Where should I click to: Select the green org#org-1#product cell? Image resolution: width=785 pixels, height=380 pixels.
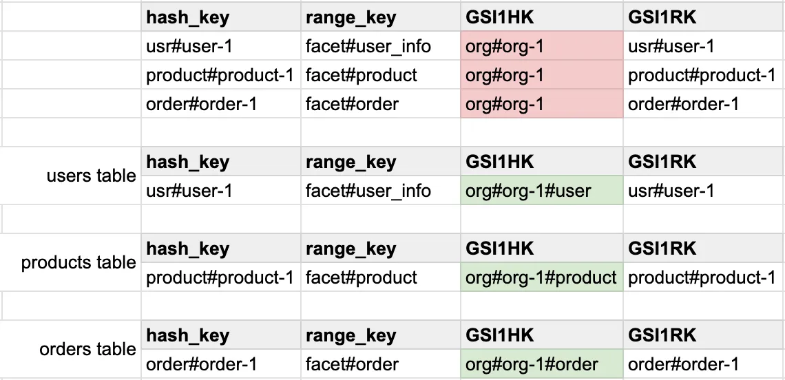point(541,277)
